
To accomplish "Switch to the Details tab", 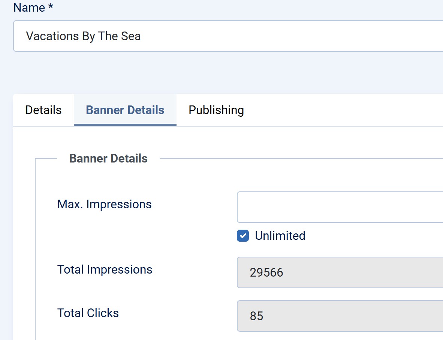I will (x=43, y=110).
